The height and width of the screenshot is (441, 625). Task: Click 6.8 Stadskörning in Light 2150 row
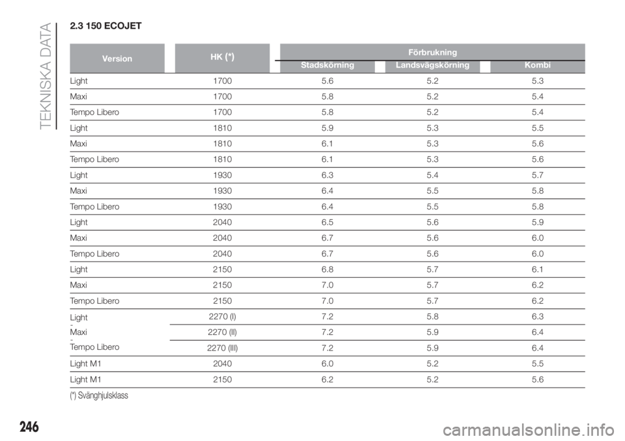[327, 269]
